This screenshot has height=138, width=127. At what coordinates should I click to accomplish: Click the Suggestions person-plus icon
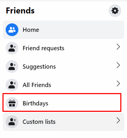(x=12, y=67)
